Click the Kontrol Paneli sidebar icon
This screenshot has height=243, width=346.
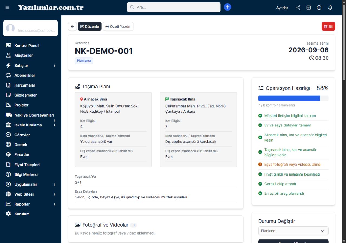8,46
